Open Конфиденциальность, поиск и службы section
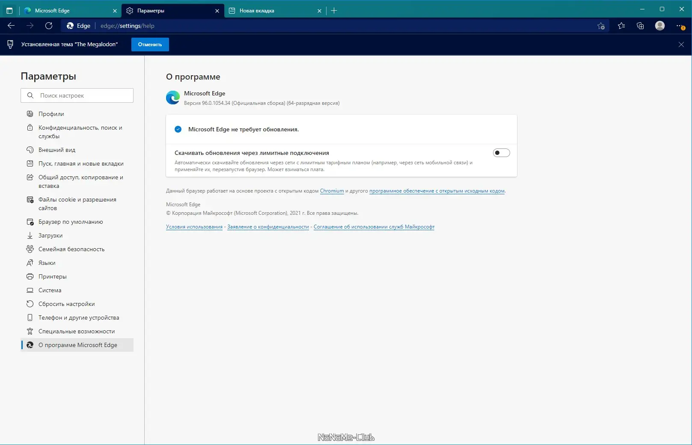The width and height of the screenshot is (692, 445). tap(77, 132)
